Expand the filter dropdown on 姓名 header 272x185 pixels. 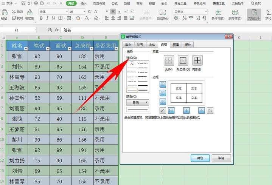coord(26,49)
